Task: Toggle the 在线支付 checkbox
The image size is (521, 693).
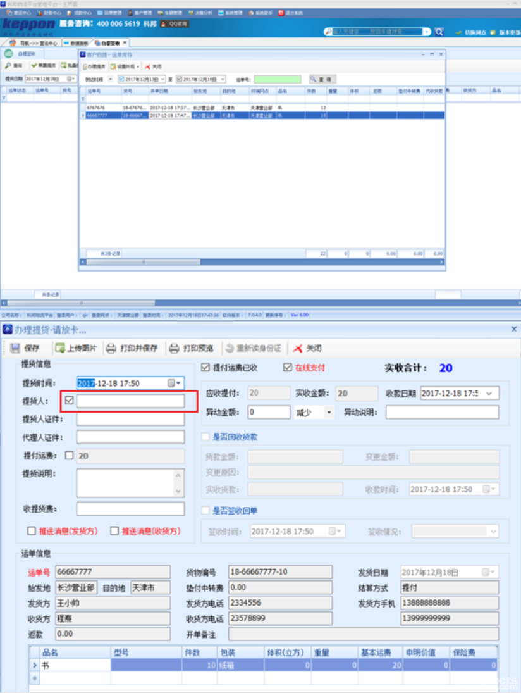Action: click(x=288, y=368)
